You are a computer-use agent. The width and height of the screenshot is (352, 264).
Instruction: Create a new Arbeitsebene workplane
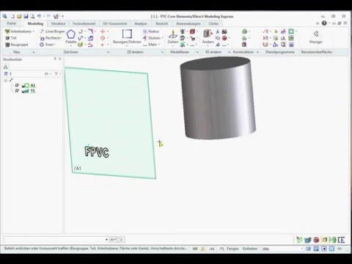coord(18,32)
